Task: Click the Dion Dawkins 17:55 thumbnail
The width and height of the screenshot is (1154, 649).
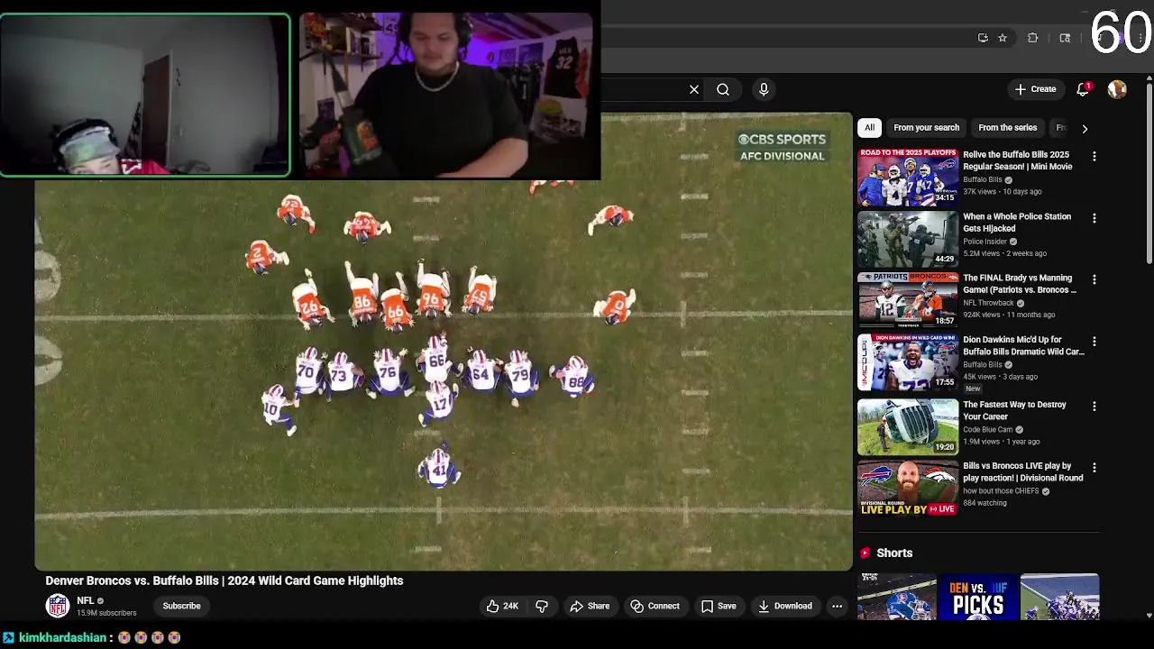Action: pos(908,362)
